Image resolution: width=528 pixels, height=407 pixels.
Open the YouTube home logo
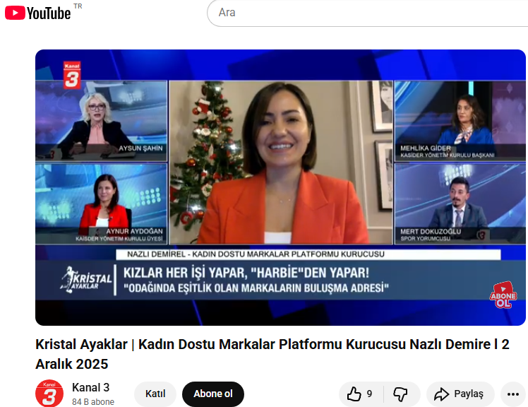click(x=37, y=13)
